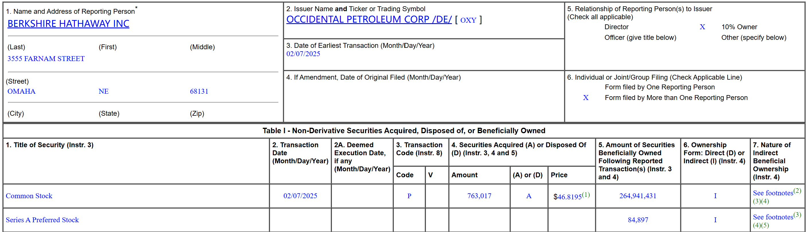Viewport: 807px width, 232px height.
Task: Click the 84,897 preferred shares amount
Action: pos(638,220)
